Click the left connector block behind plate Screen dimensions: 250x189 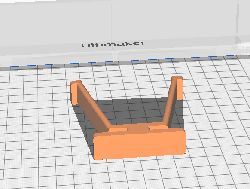coord(118,129)
